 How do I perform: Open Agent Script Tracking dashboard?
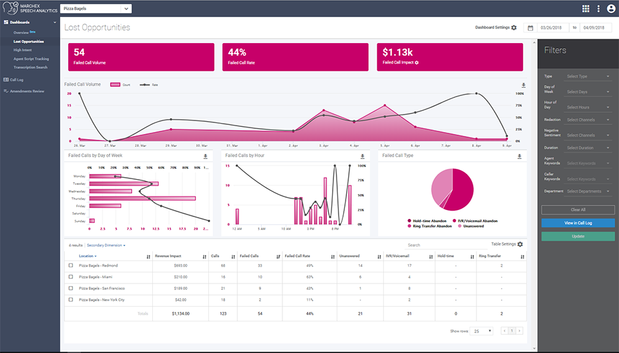(31, 59)
